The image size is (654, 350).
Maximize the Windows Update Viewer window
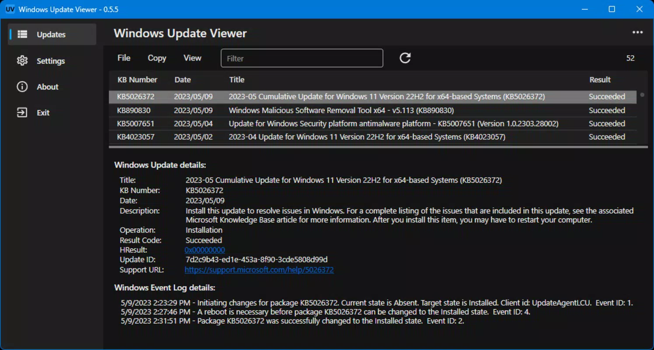click(x=612, y=9)
